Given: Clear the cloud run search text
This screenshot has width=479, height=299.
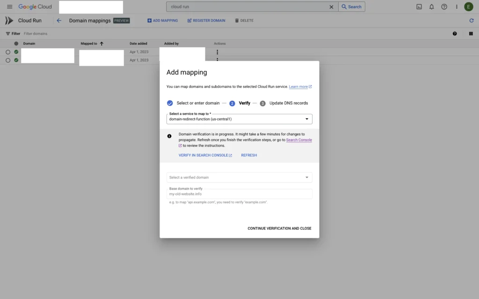Looking at the screenshot, I should click(x=331, y=7).
